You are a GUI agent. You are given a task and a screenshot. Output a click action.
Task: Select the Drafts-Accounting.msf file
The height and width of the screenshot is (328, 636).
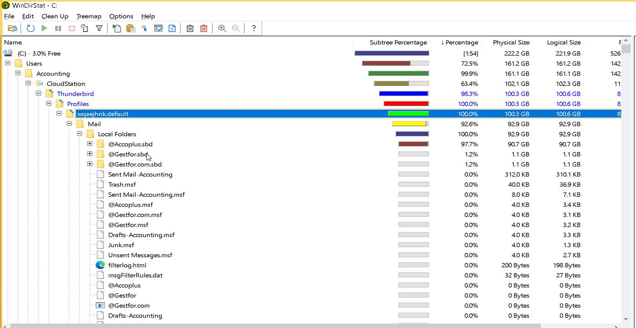(x=141, y=235)
